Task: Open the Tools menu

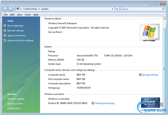Action: 28,15
